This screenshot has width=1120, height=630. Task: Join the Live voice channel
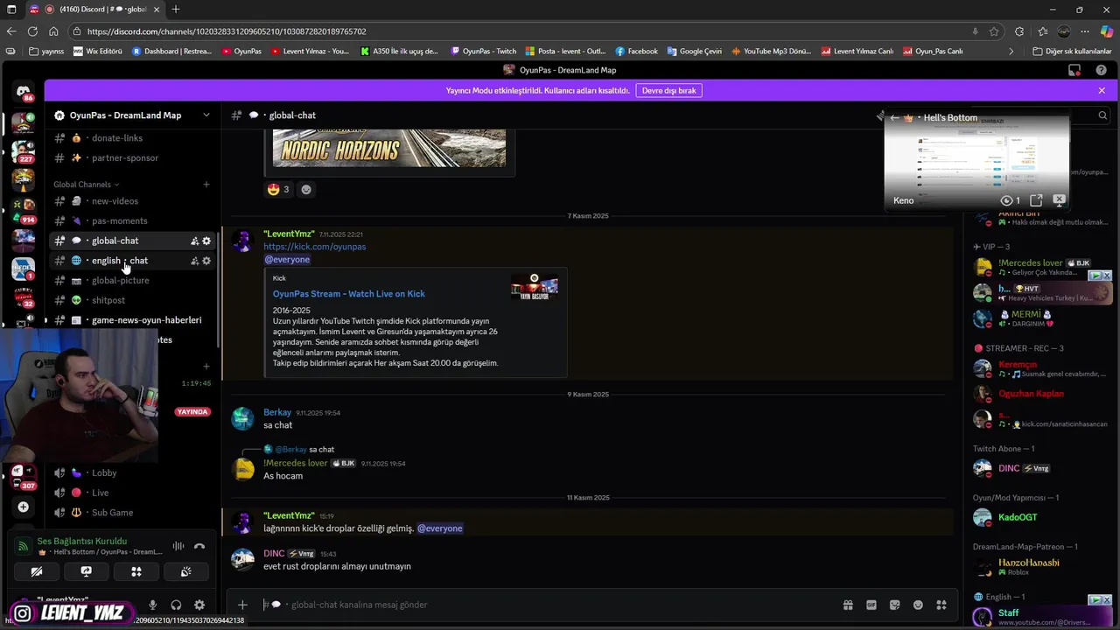tap(101, 493)
